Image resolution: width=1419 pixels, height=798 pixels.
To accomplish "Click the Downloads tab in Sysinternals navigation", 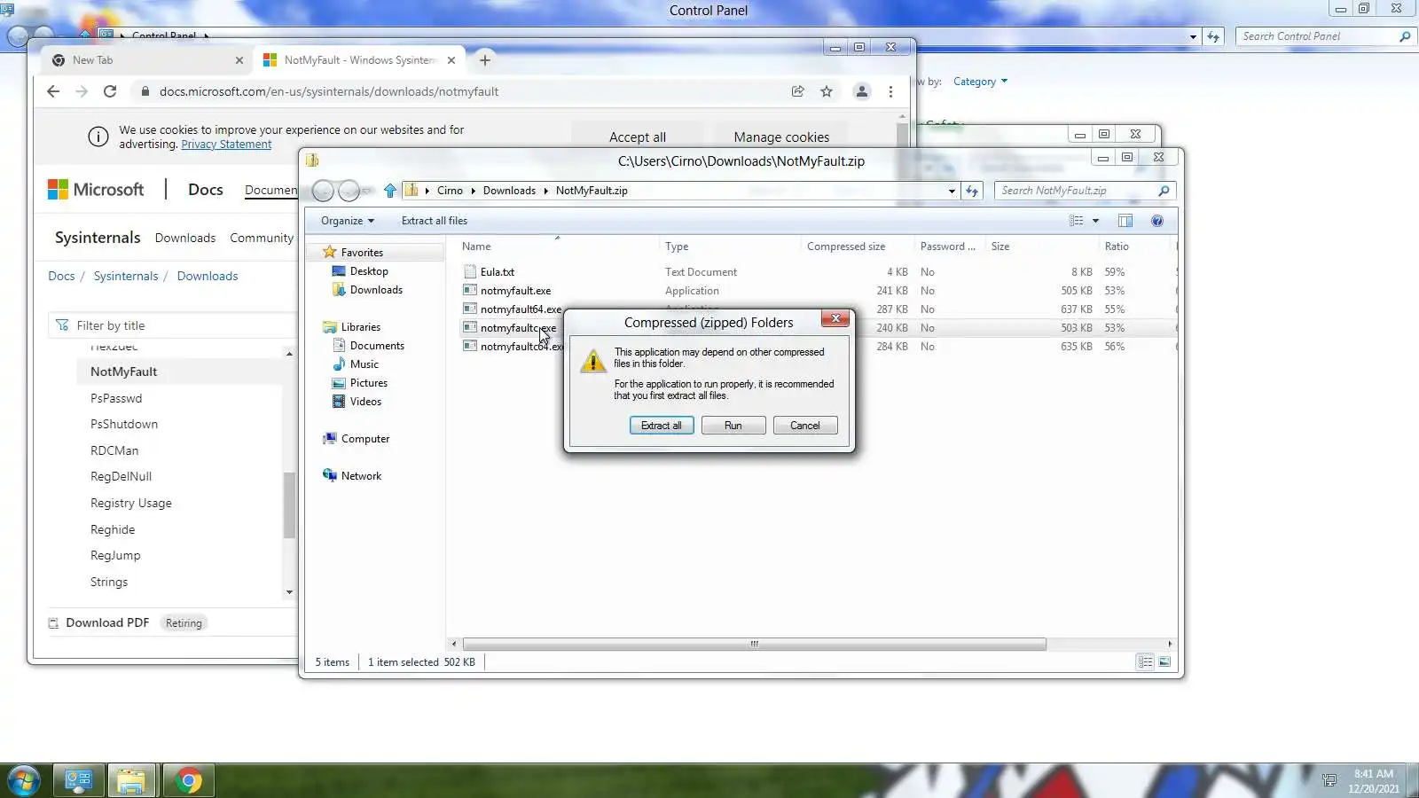I will [185, 238].
